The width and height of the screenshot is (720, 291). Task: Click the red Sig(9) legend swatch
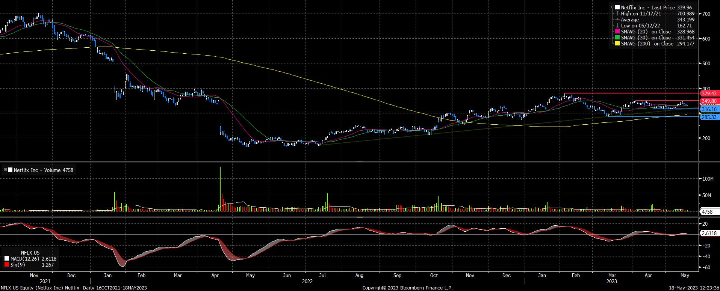7,265
